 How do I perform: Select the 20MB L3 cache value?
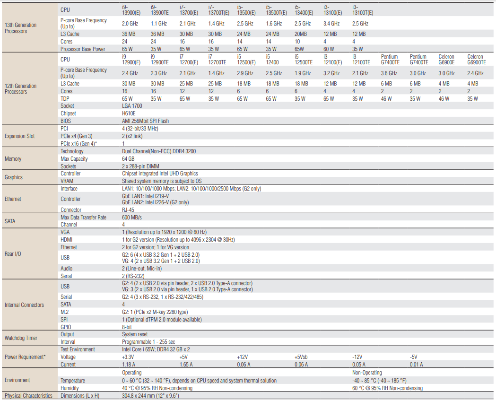click(x=301, y=34)
